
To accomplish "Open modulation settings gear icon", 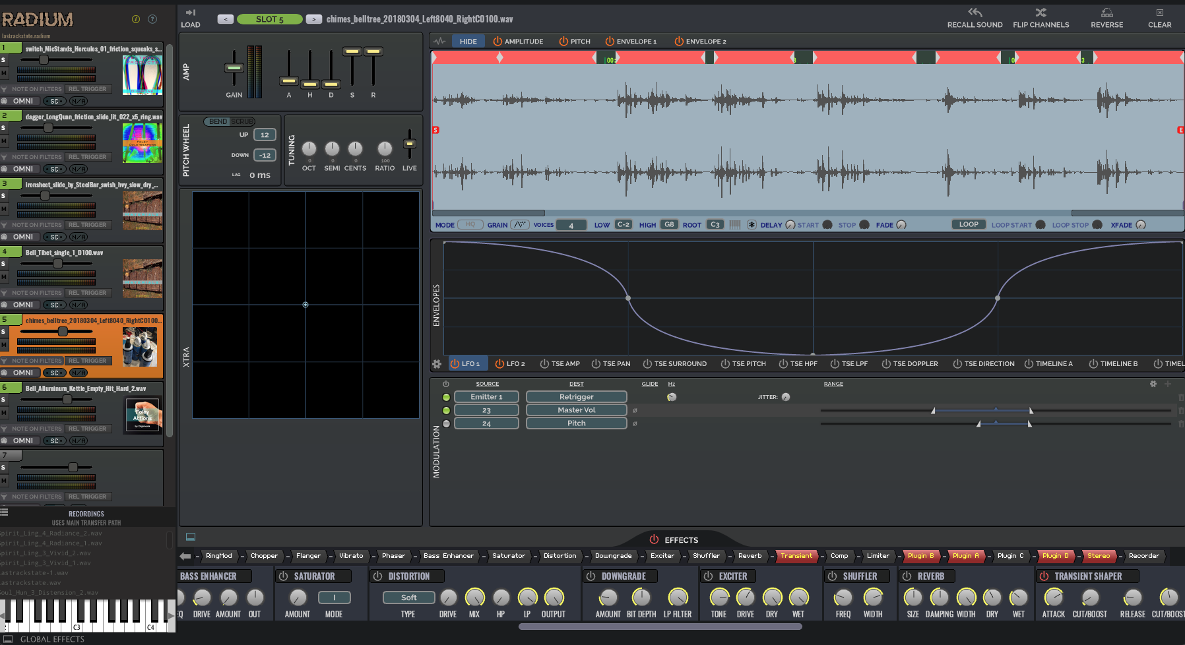I will (x=1153, y=384).
